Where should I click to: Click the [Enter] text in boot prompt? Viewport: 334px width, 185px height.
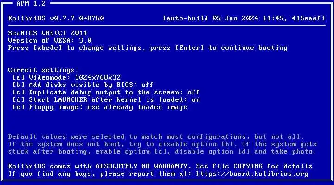click(x=190, y=48)
